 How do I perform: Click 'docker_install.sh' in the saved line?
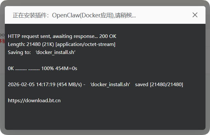110,85
